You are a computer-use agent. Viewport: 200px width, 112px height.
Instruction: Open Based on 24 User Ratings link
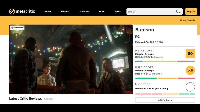tap(148, 74)
